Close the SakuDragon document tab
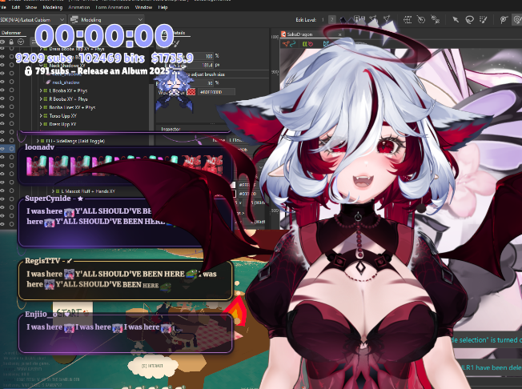 340,34
